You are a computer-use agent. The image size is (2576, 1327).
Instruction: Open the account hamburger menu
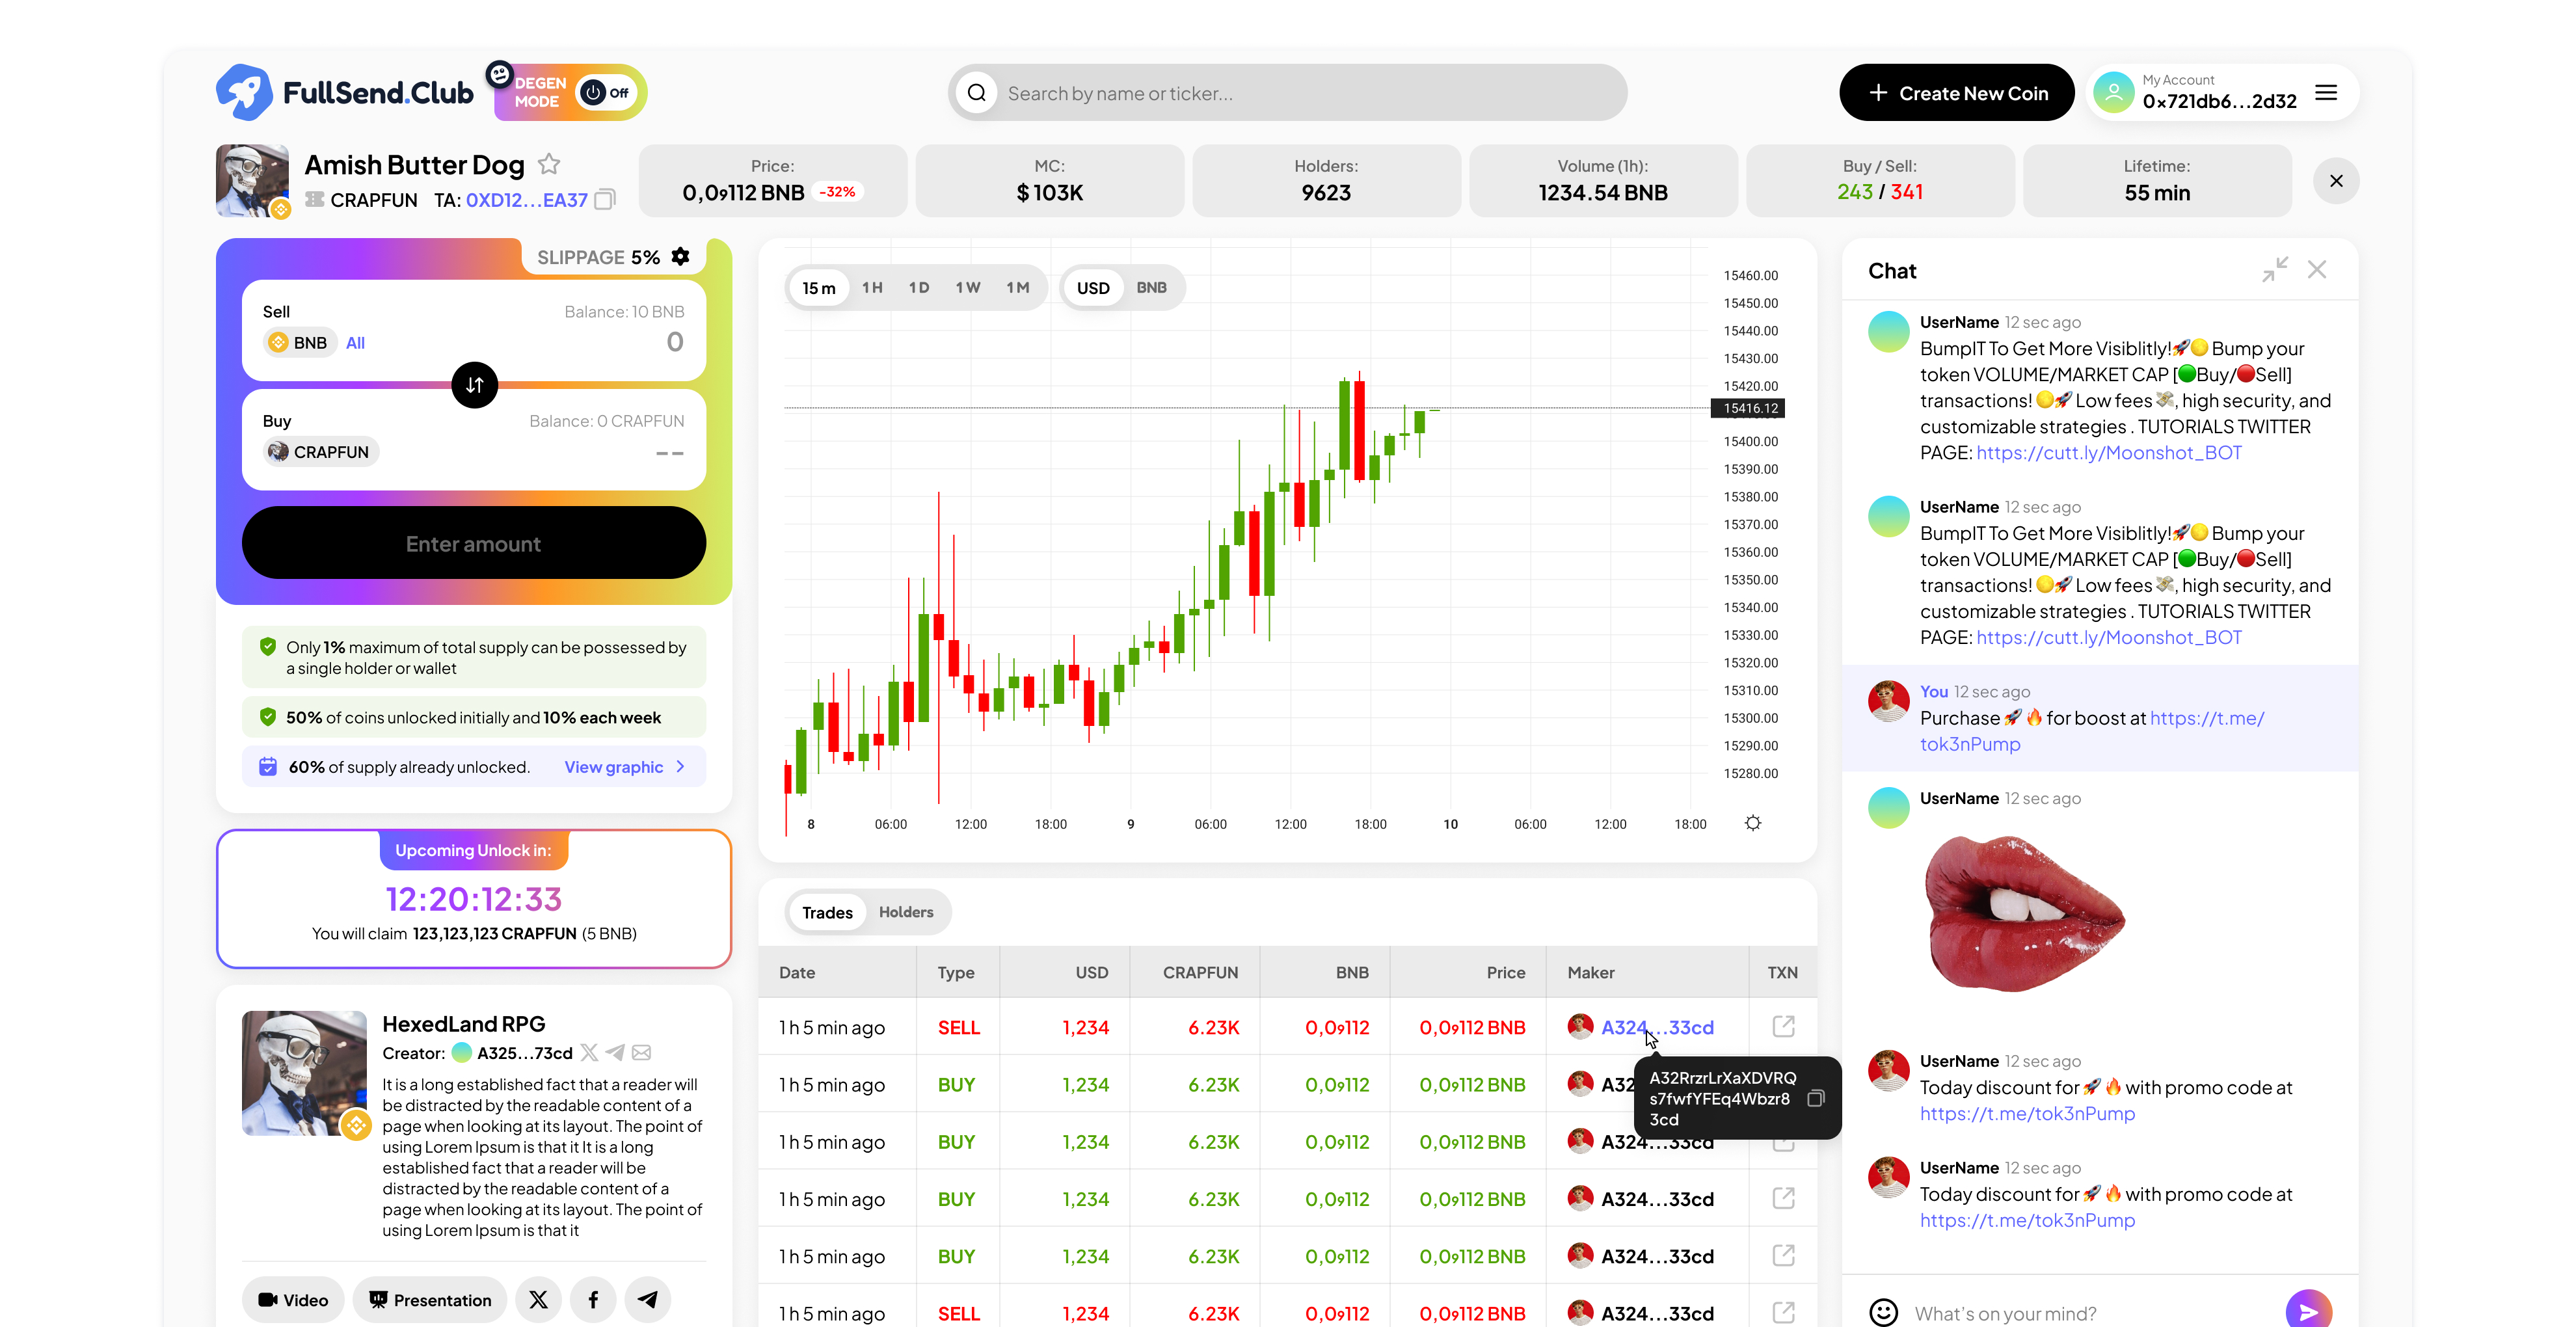(x=2326, y=93)
